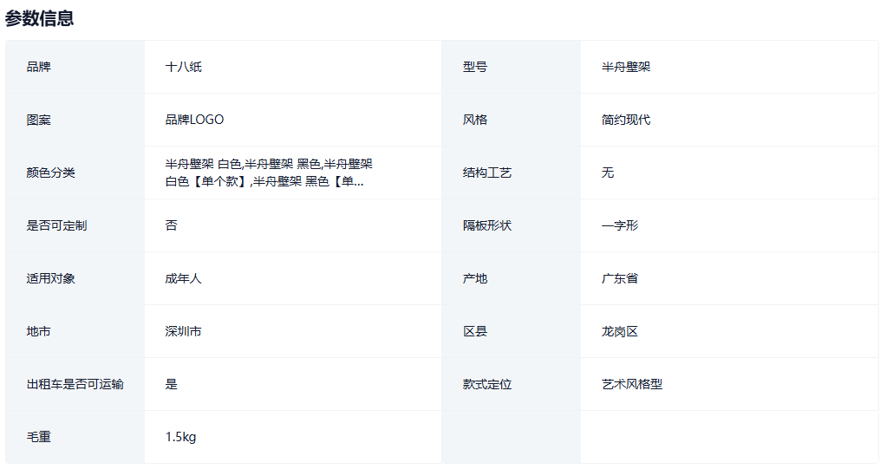The width and height of the screenshot is (887, 469).
Task: Click the 参数信息 section heading
Action: click(39, 18)
